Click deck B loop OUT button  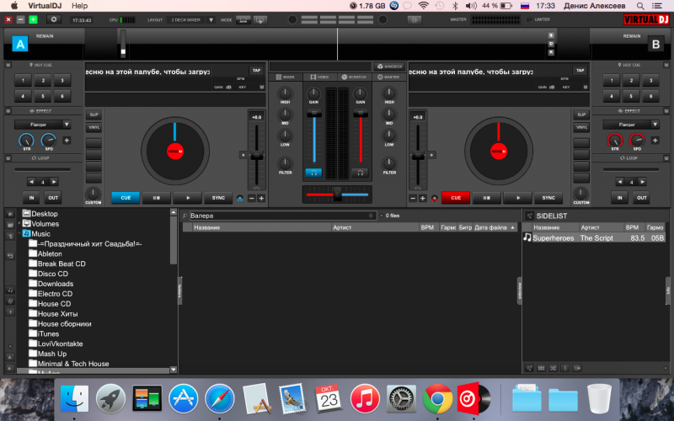point(642,198)
